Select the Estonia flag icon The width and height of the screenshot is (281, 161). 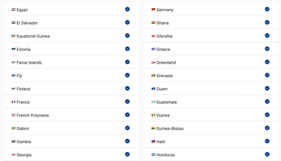pyautogui.click(x=13, y=49)
